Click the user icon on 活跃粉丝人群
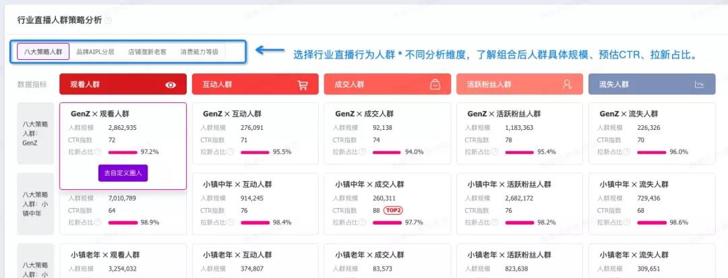 pos(567,85)
